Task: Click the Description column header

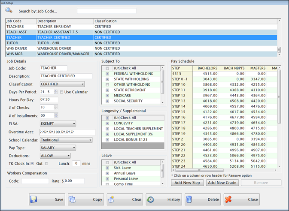Action: click(x=65, y=21)
